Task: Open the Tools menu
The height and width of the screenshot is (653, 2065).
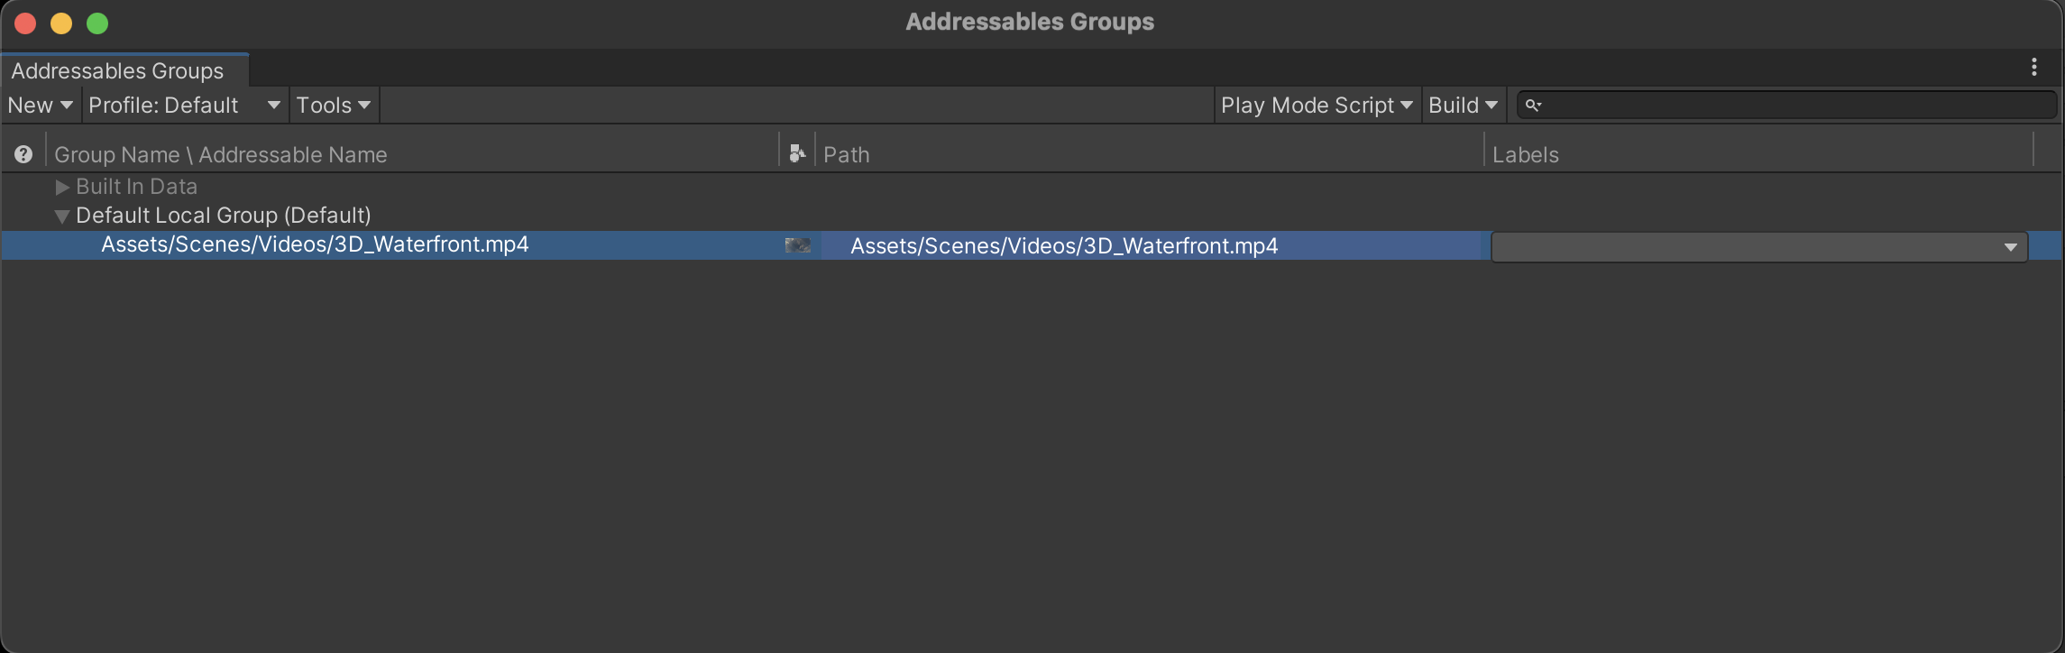Action: point(333,106)
